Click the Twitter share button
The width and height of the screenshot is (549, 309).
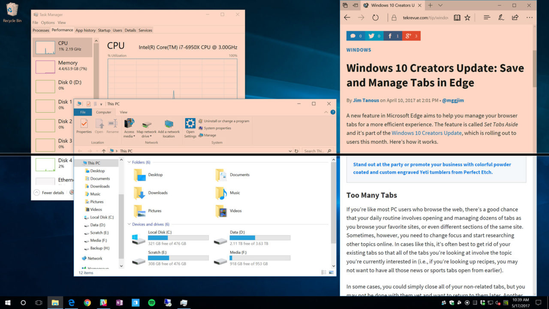tap(374, 36)
